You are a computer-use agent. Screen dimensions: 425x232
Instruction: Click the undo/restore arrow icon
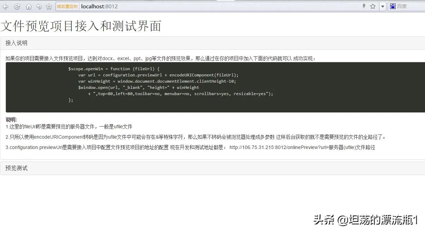[x=38, y=6]
